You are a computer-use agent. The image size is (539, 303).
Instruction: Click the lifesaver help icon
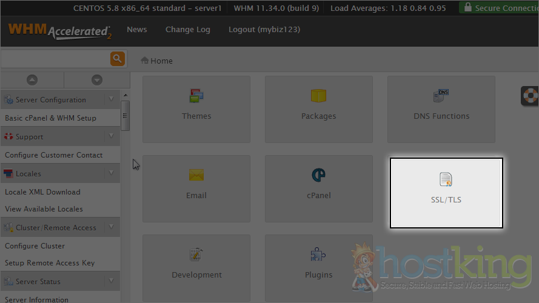coord(531,96)
